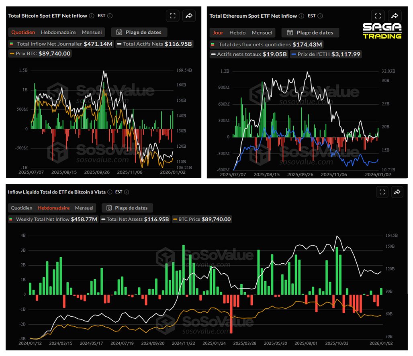Share the Total Bitcoin Spot ETF chart
This screenshot has height=356, width=413.
(189, 16)
